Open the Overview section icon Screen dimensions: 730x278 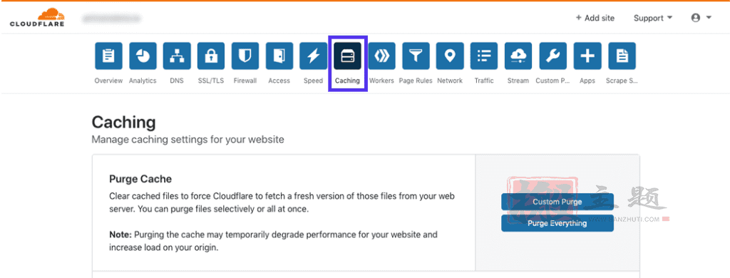(x=108, y=56)
